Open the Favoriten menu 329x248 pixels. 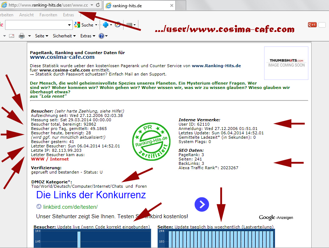[x=48, y=15]
